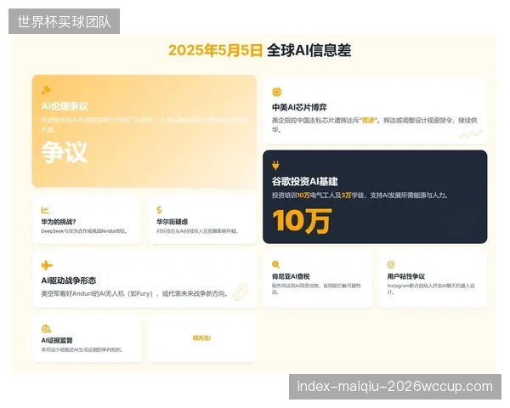Screen dimensions: 510x408
Task: Click the plug icon above 谷歌投资AI基建
Action: 275,166
